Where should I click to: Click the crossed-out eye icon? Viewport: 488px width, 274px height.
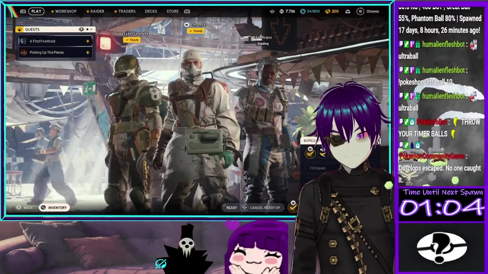[x=161, y=264]
